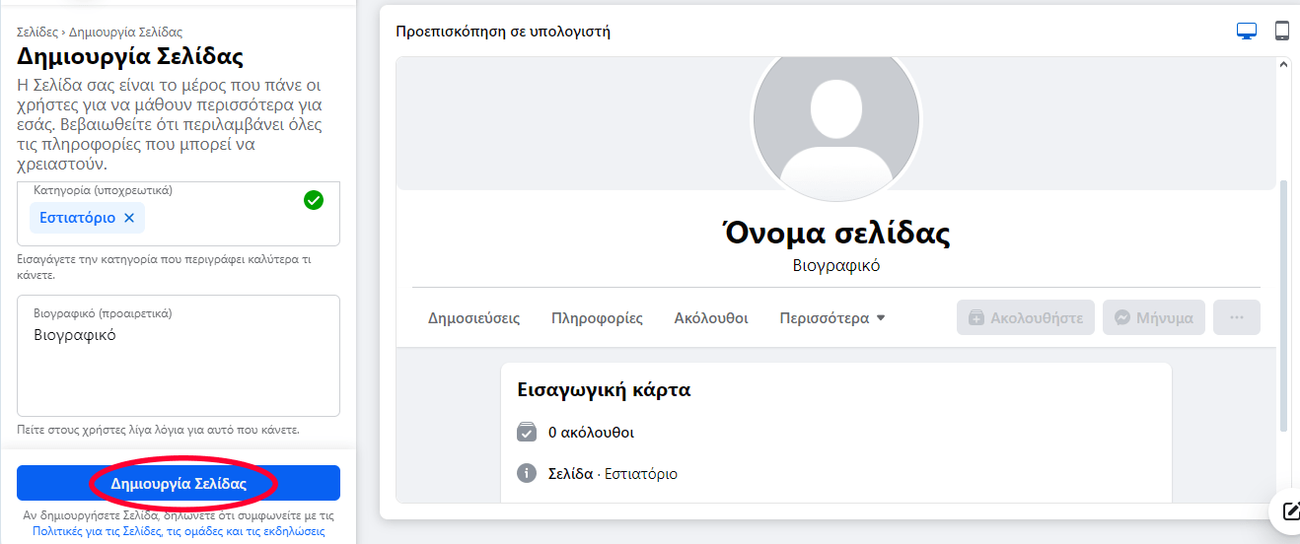The width and height of the screenshot is (1300, 544).
Task: Go to Σελίδες in the breadcrumb
Action: 36,33
